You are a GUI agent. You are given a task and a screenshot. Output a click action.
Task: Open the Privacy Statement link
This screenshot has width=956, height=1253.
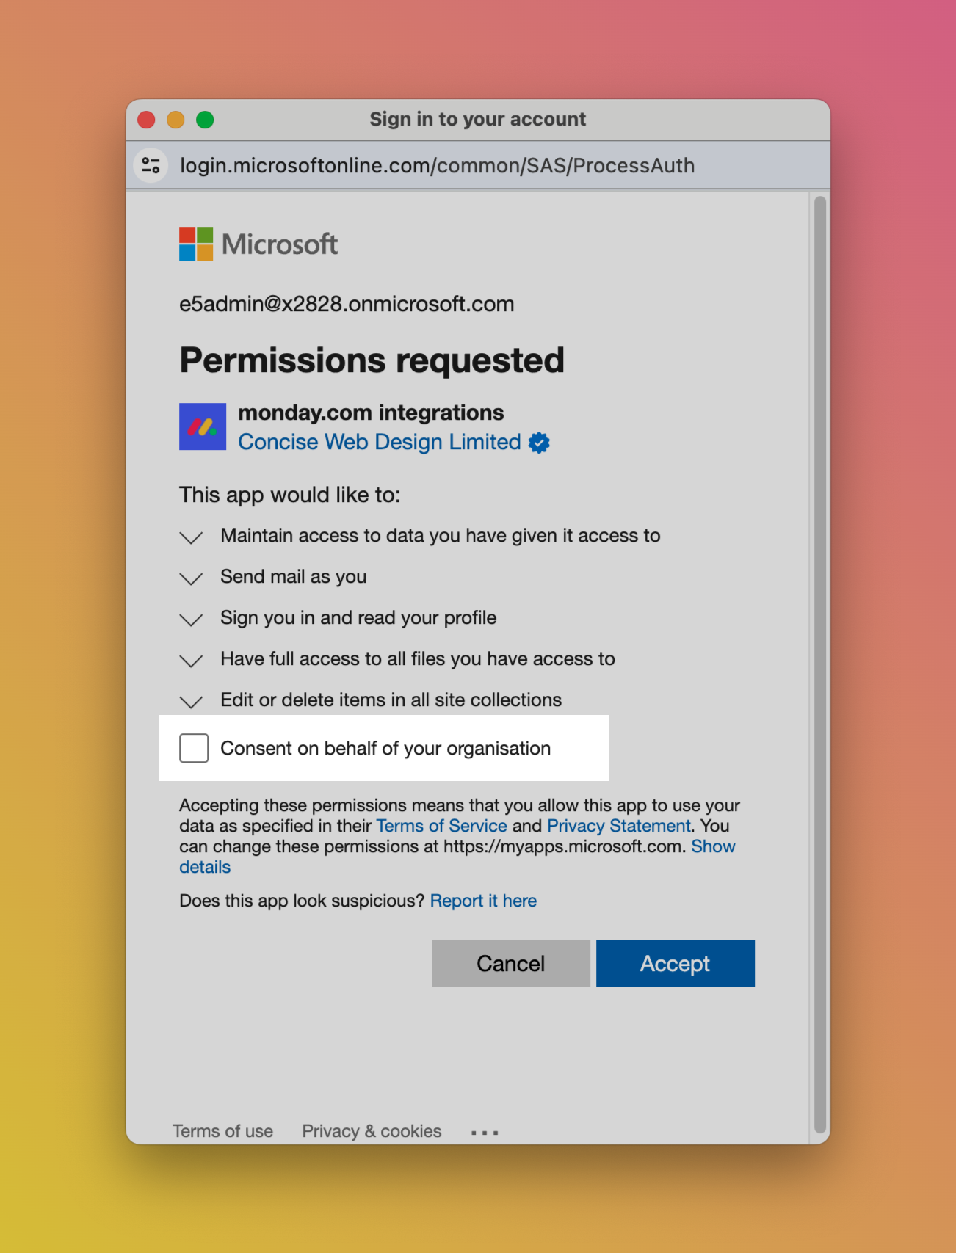(618, 826)
